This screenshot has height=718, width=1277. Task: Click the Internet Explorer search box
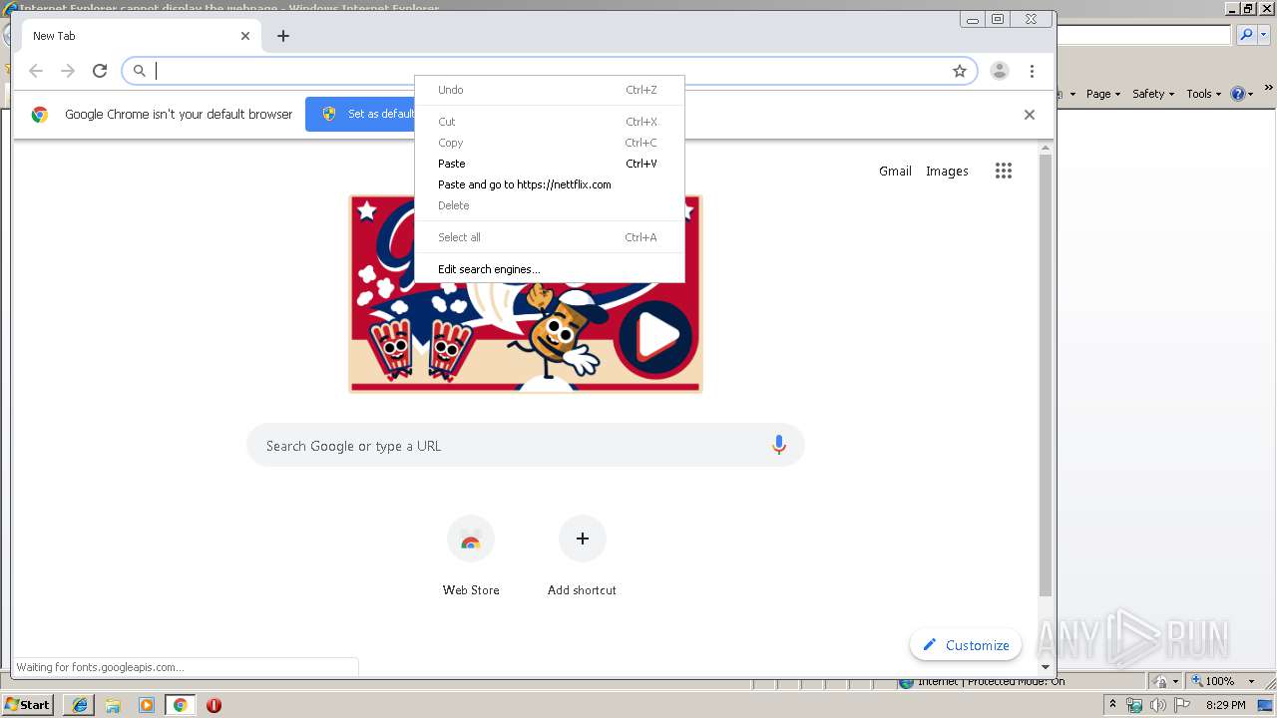[1144, 35]
